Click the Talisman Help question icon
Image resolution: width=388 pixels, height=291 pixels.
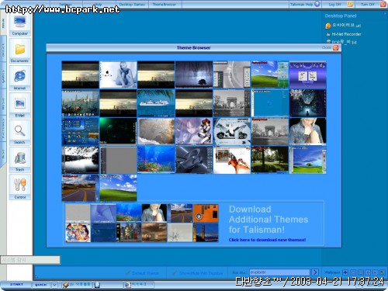317,4
